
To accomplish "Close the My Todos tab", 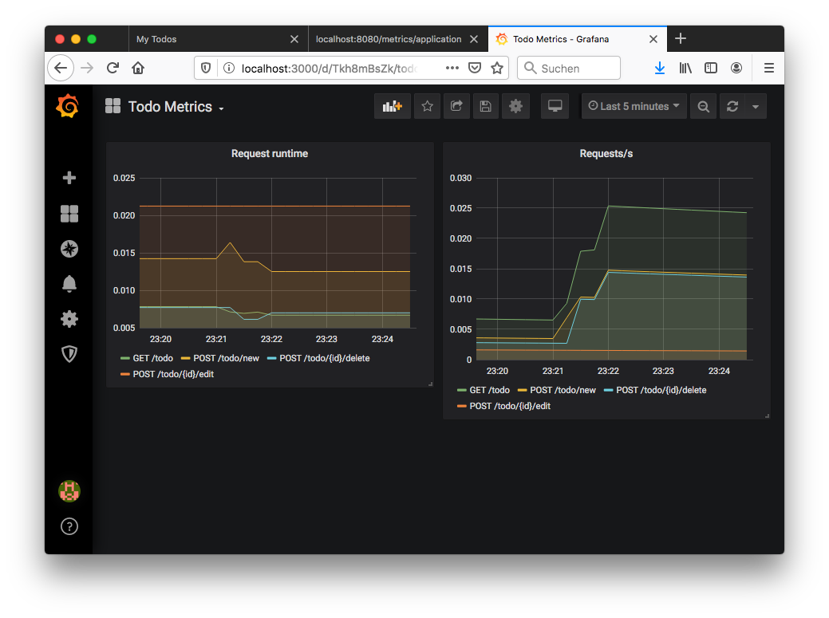I will point(294,39).
